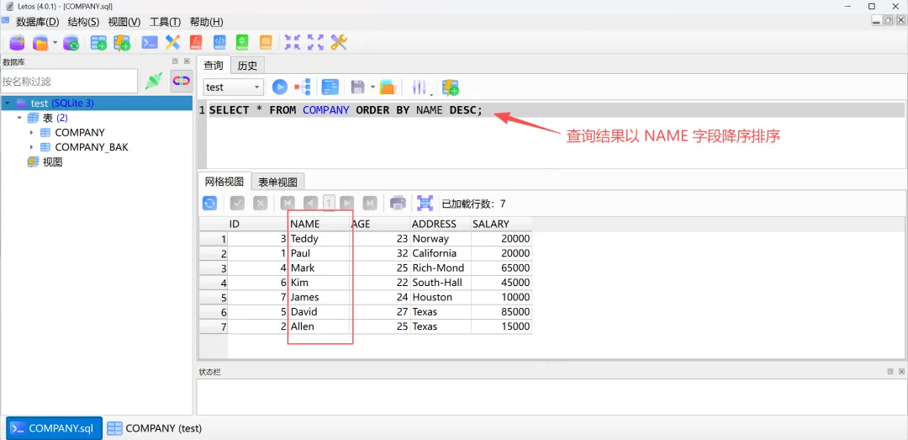908x440 pixels.
Task: Expand the COMPANY_BAK table node
Action: point(31,147)
